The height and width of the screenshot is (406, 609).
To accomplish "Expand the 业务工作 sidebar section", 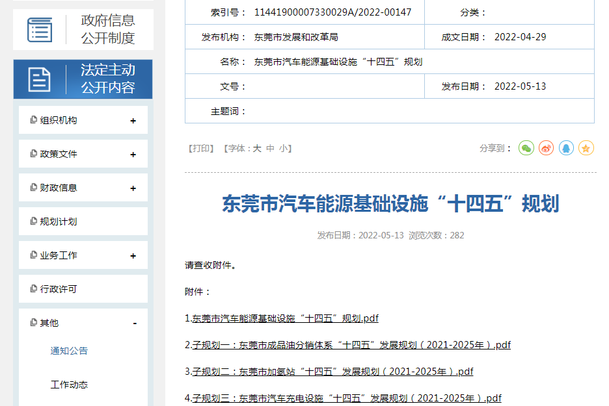I will pyautogui.click(x=134, y=255).
